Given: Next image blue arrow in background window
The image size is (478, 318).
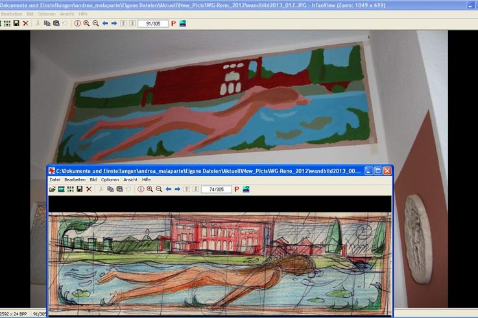Looking at the screenshot, I should 114,23.
